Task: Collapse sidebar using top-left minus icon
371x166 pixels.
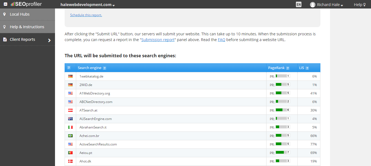Action: (5, 4)
